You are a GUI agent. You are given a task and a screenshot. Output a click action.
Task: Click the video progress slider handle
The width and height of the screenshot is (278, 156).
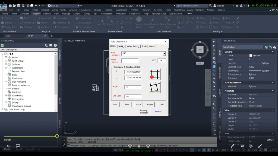[x=57, y=136]
